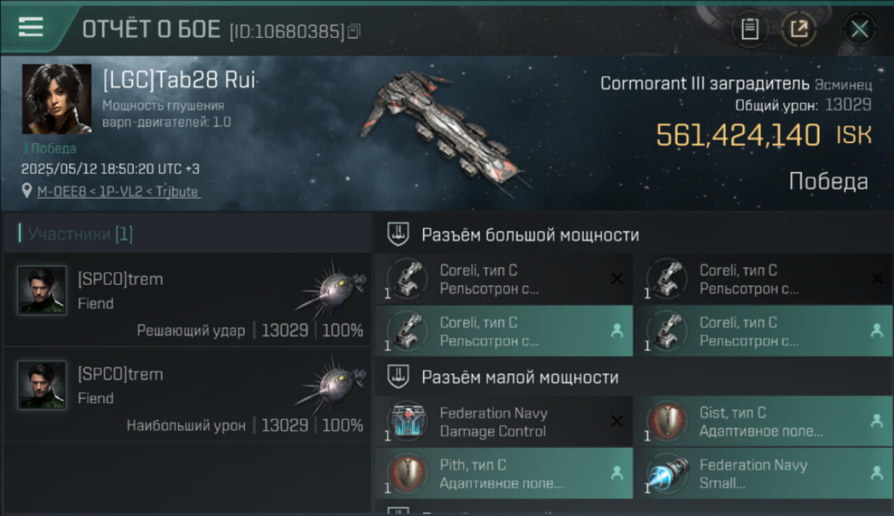Click the Cormorant III ship image
Viewport: 894px width, 516px height.
444,131
